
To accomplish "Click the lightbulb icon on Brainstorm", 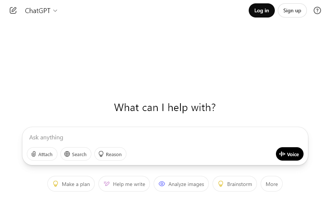I will 221,184.
